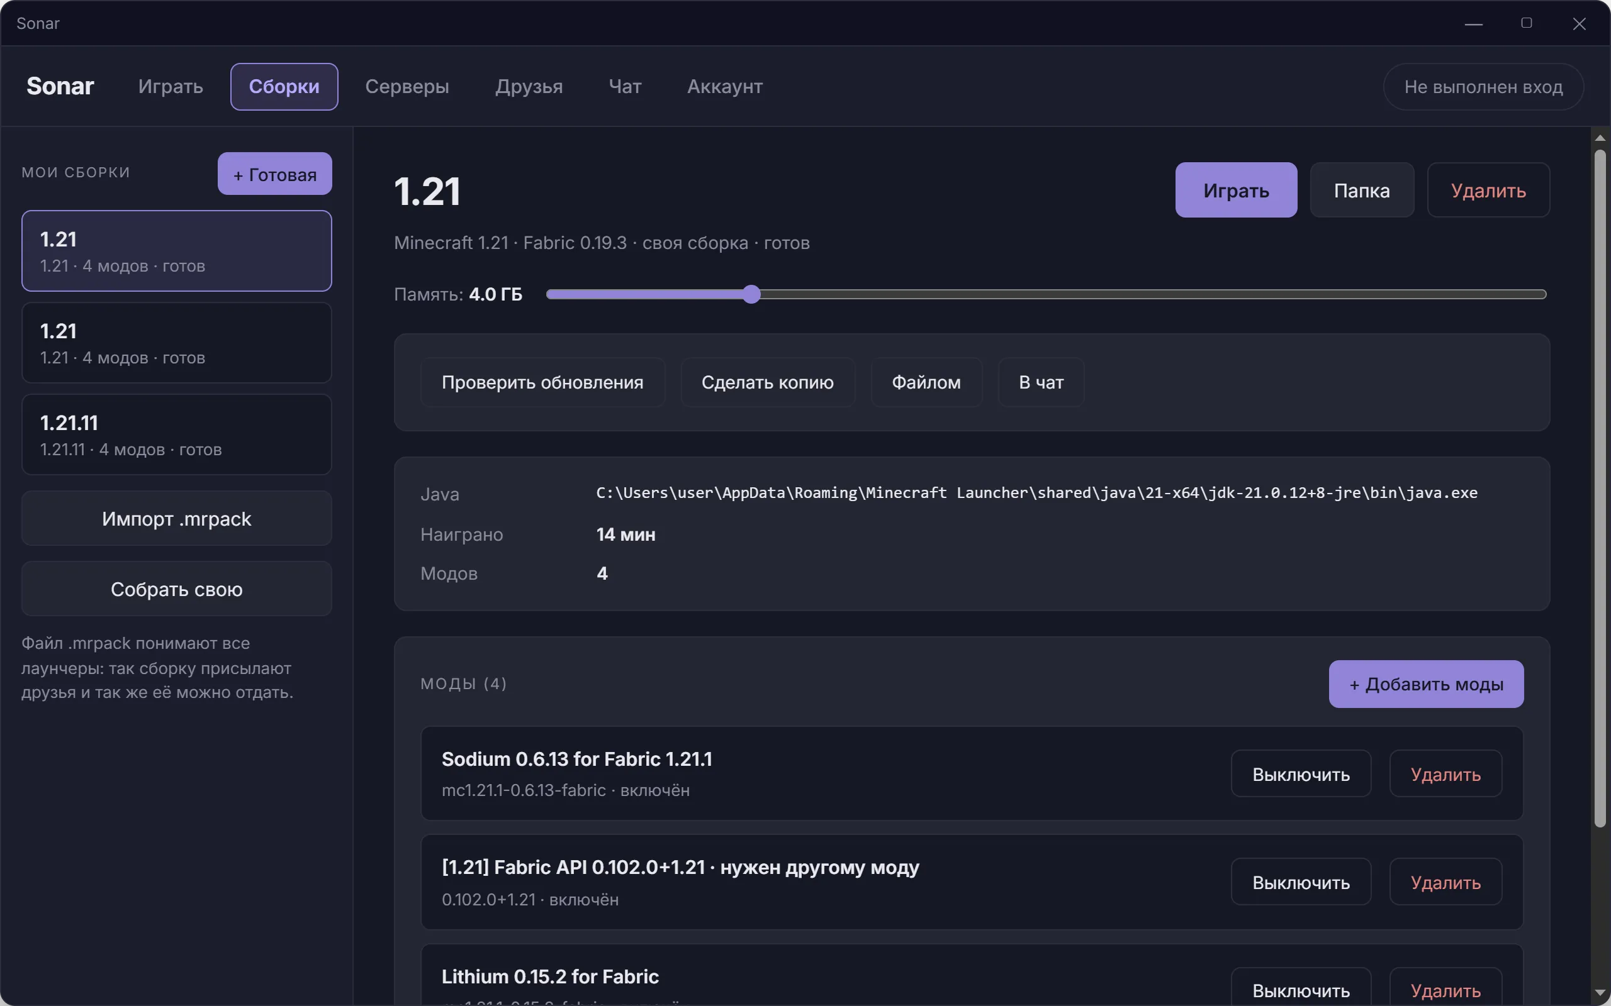The width and height of the screenshot is (1611, 1006).
Task: Click Сделать копию to duplicate the build
Action: point(768,382)
